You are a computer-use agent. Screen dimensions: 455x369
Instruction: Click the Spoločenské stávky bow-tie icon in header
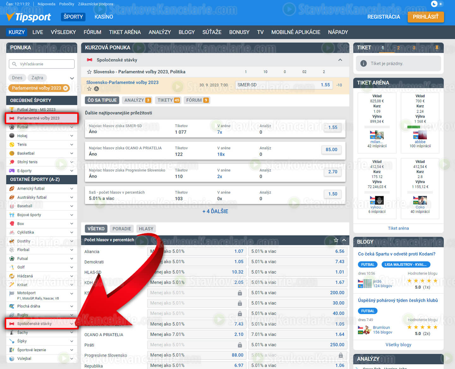coord(89,60)
